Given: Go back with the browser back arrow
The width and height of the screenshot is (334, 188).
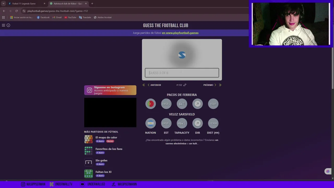Looking at the screenshot, I should 4,11.
